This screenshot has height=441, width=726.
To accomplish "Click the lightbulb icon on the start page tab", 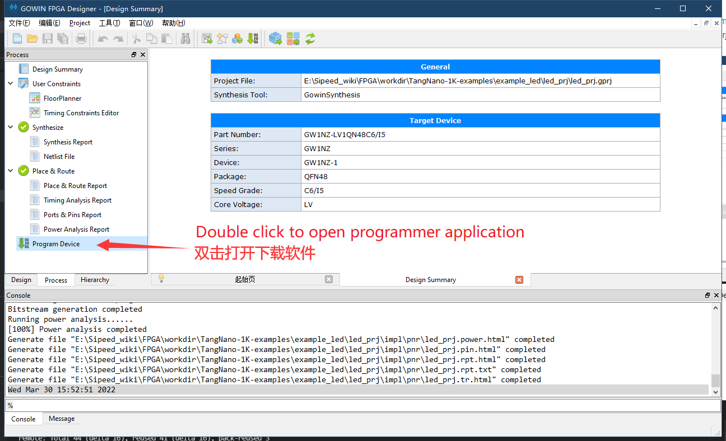I will pos(161,278).
